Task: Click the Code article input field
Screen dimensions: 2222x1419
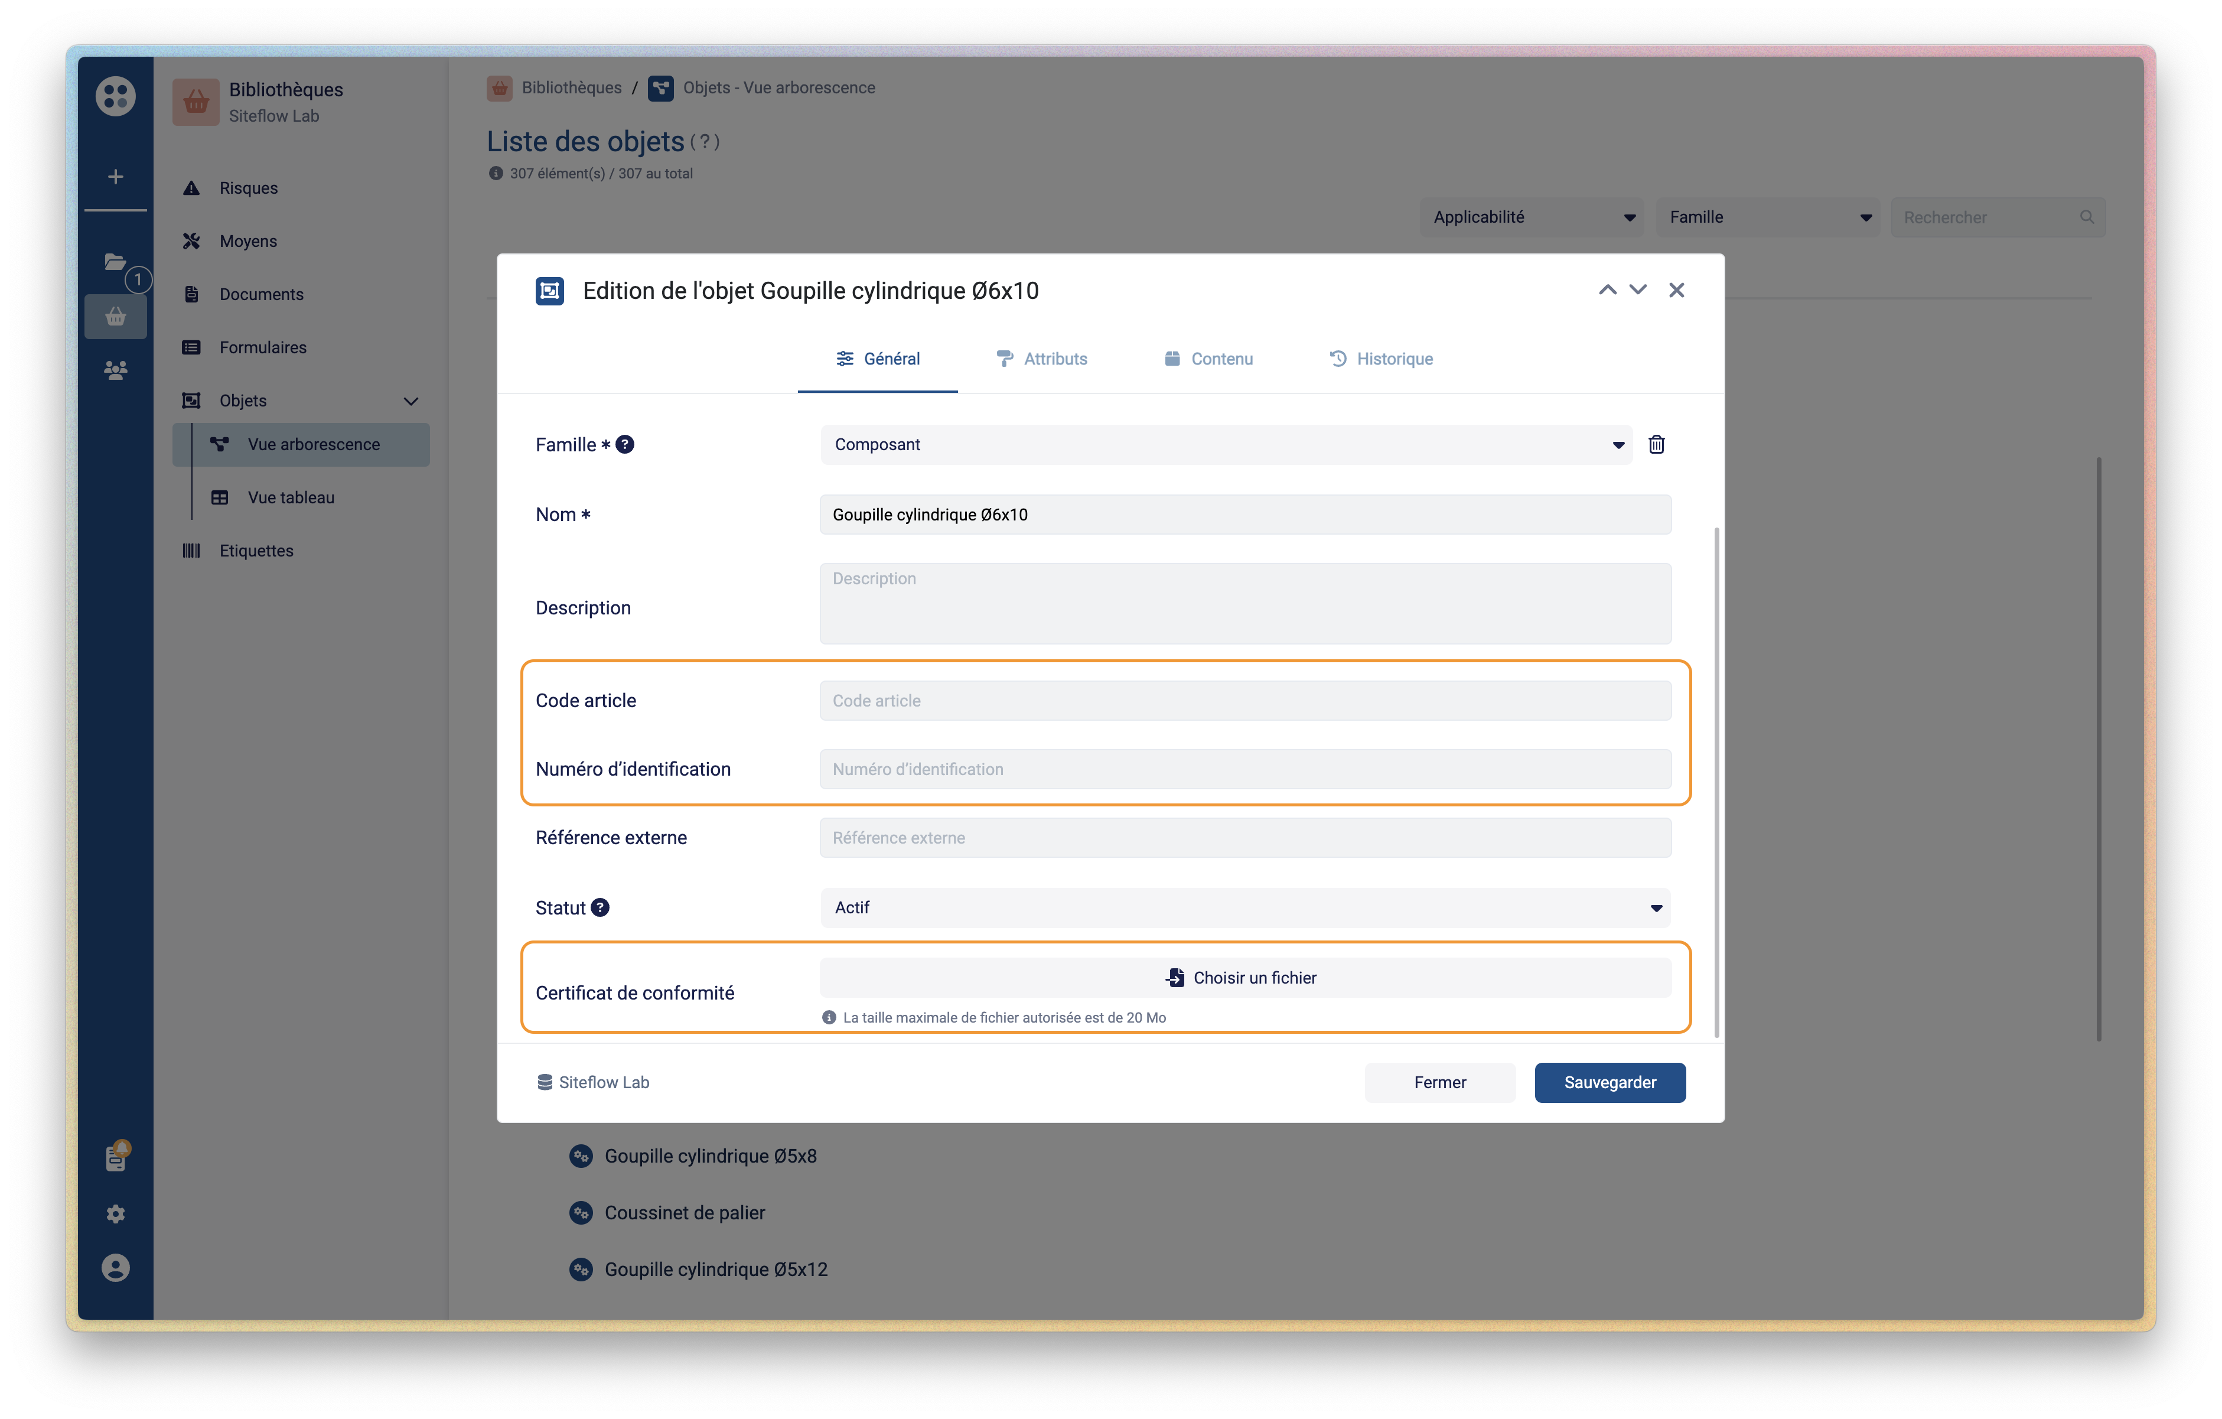Action: (1245, 701)
